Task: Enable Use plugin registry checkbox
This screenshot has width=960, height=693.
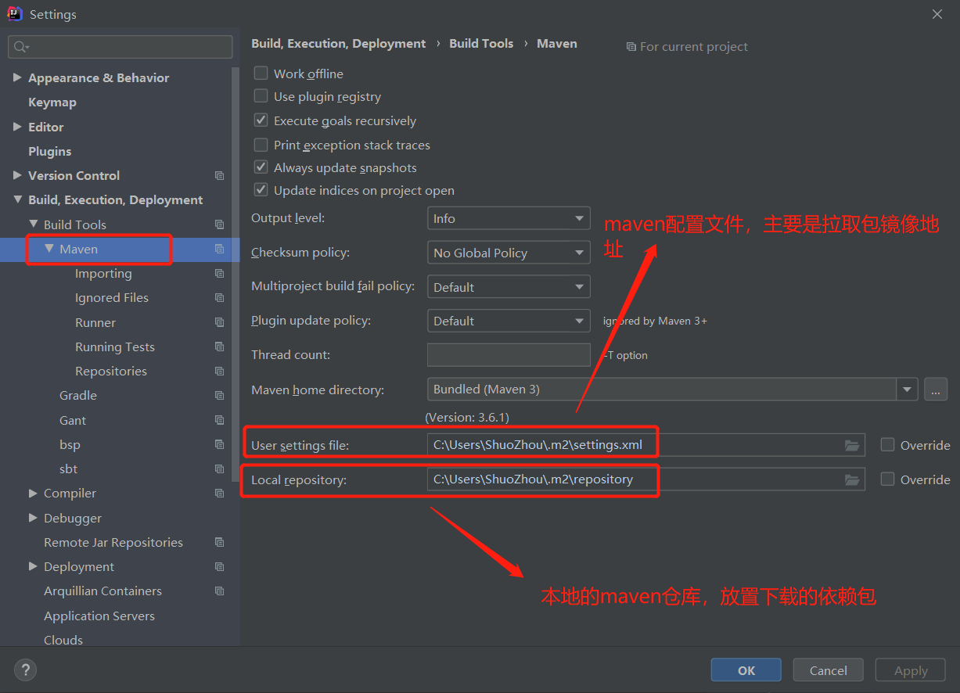Action: pyautogui.click(x=261, y=96)
